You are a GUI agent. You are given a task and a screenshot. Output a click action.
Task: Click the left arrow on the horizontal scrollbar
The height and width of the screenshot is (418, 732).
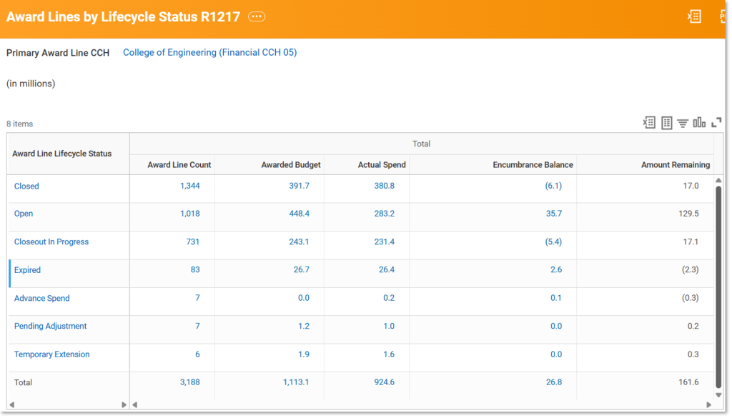[134, 404]
